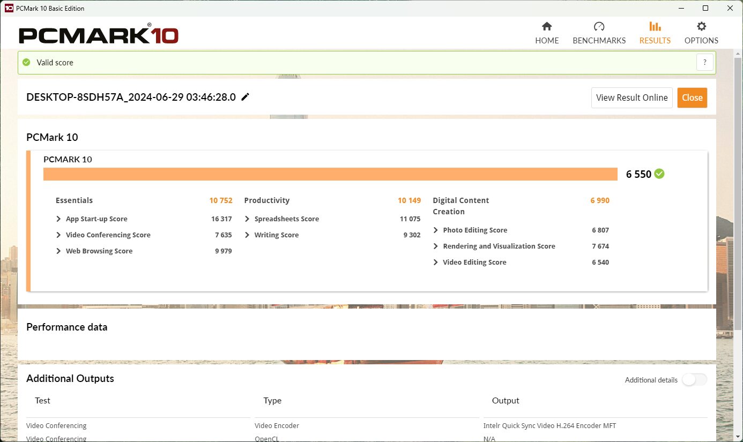Click the Writing Score value 9 302
The width and height of the screenshot is (743, 442).
(412, 235)
